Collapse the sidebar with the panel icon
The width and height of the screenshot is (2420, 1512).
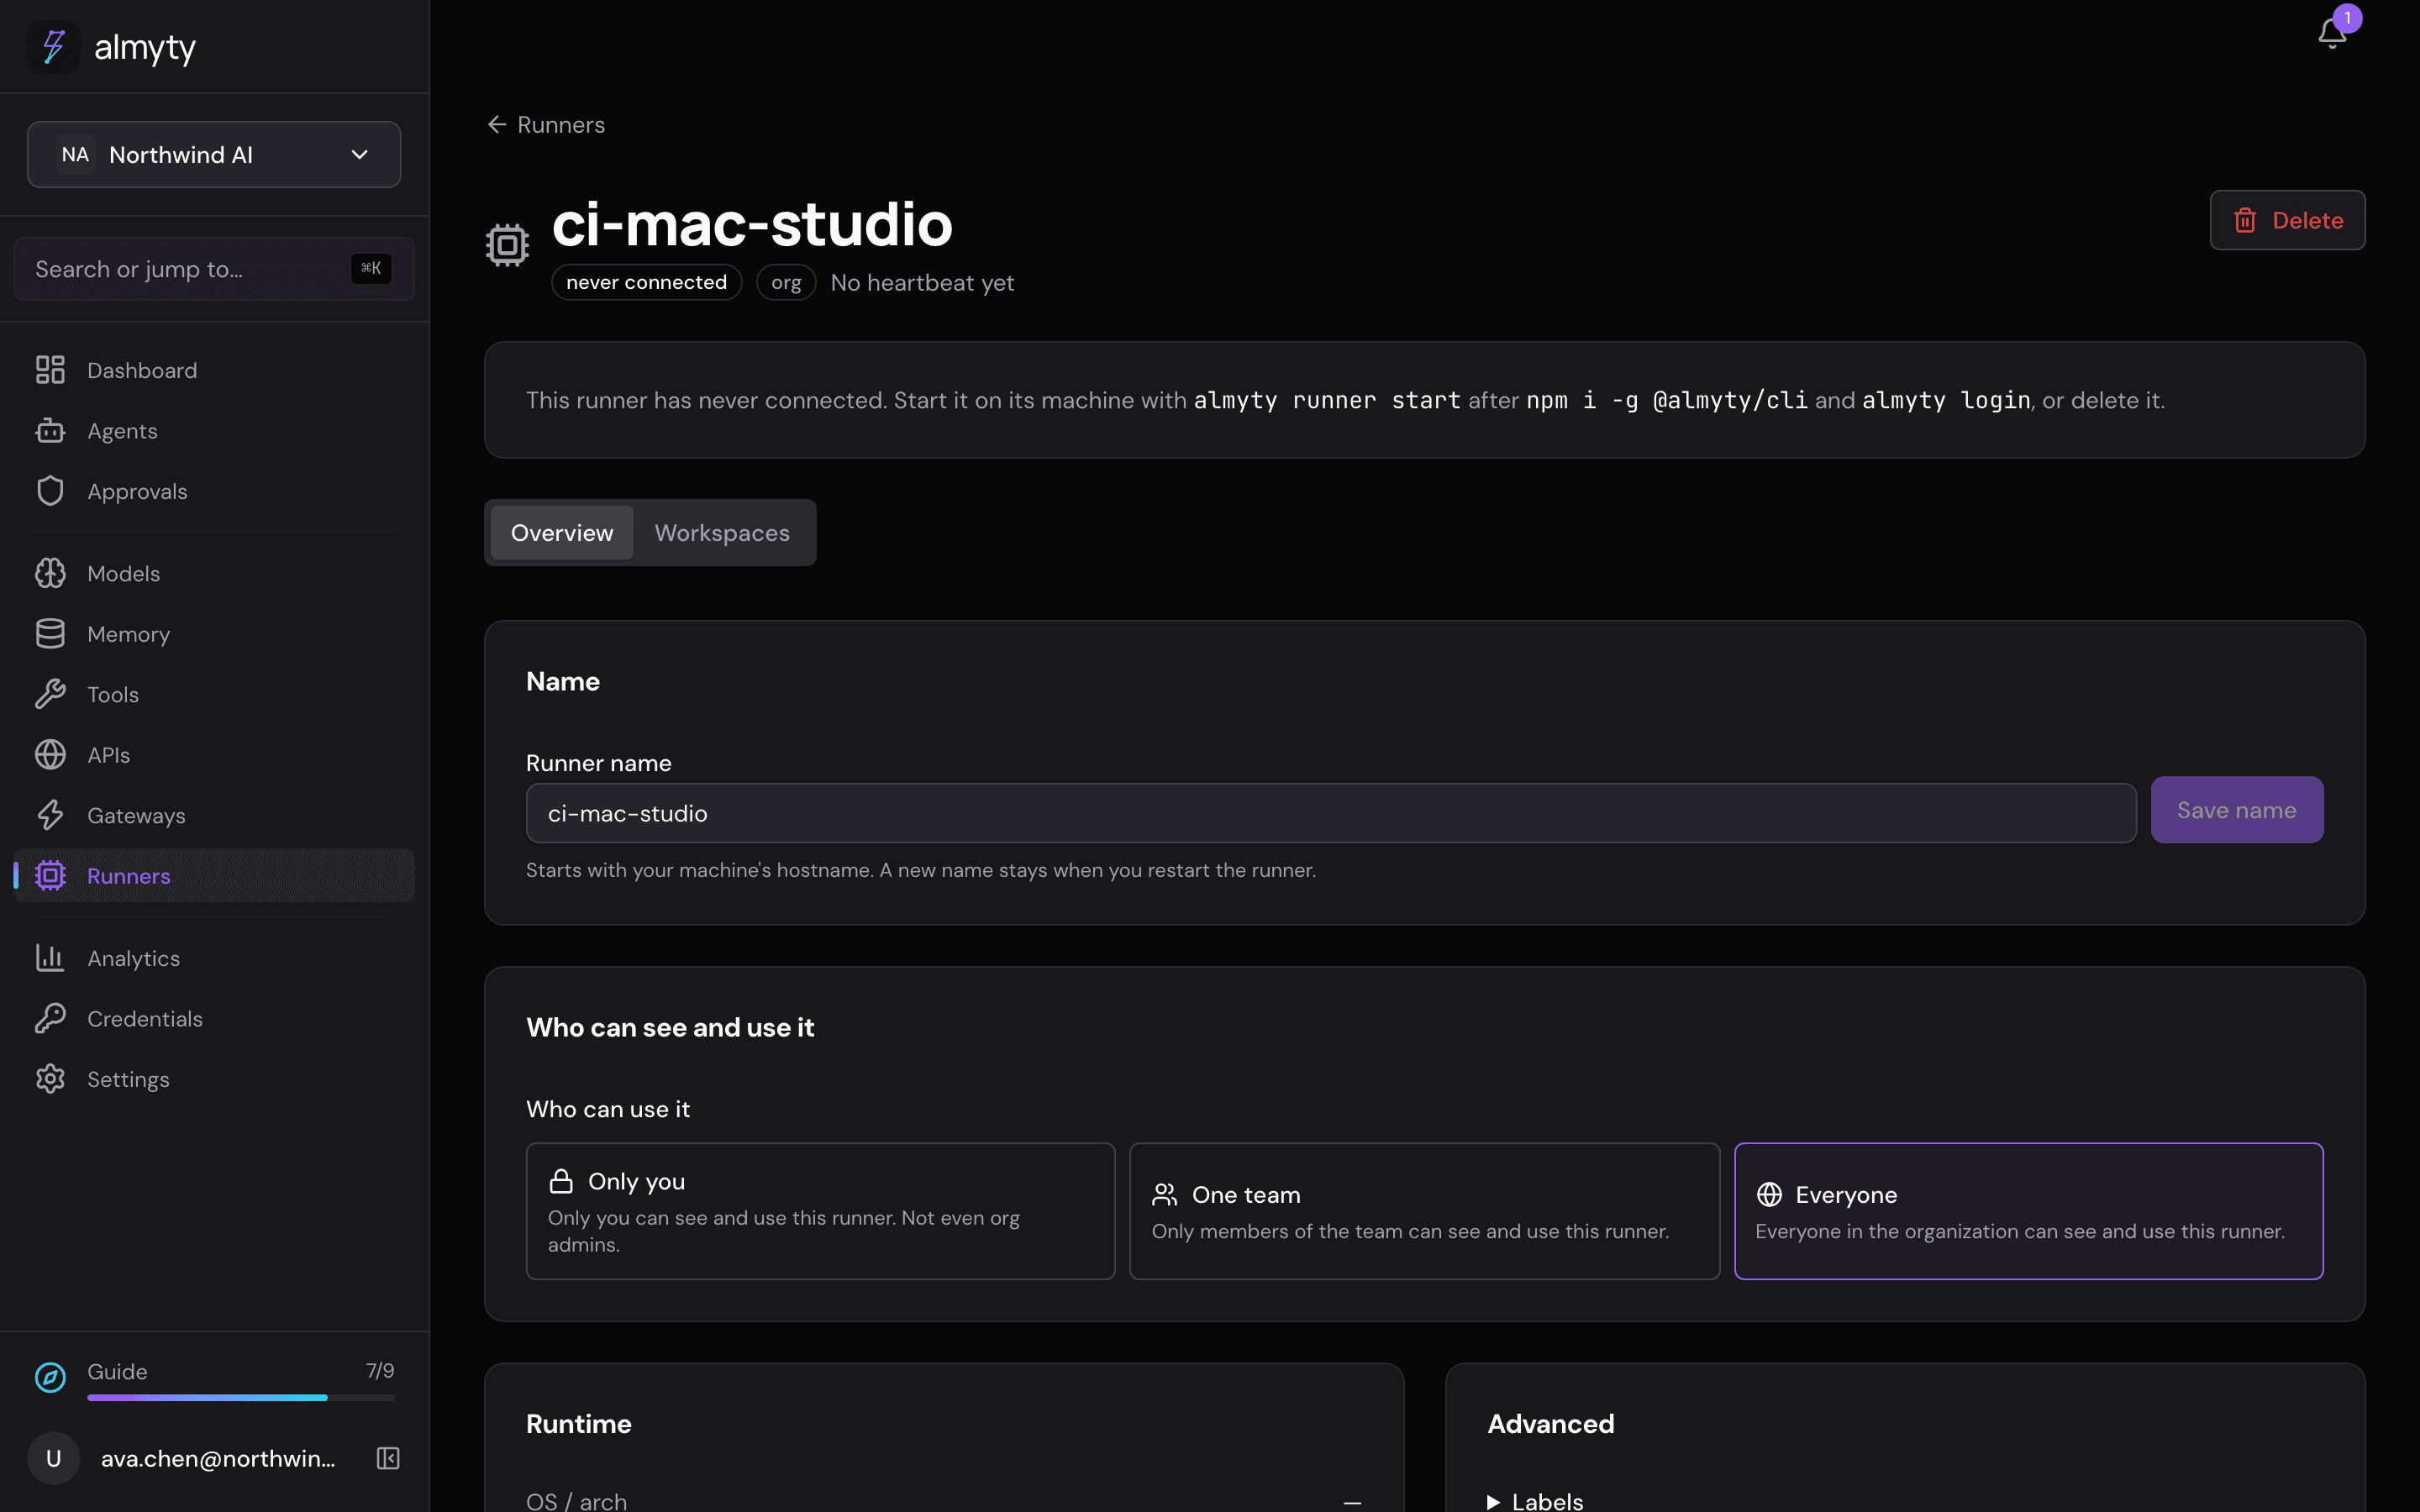click(388, 1458)
